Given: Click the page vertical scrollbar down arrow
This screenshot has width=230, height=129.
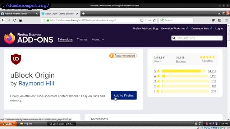Looking at the screenshot, I should (229, 119).
